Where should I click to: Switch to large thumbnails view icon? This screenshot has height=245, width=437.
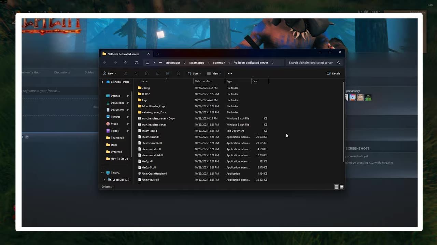[x=341, y=187]
